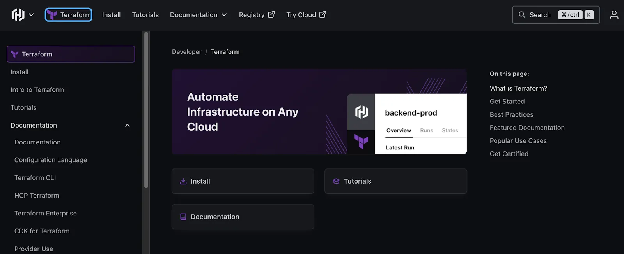The image size is (624, 254).
Task: Click Terraform in the breadcrumb
Action: point(225,52)
